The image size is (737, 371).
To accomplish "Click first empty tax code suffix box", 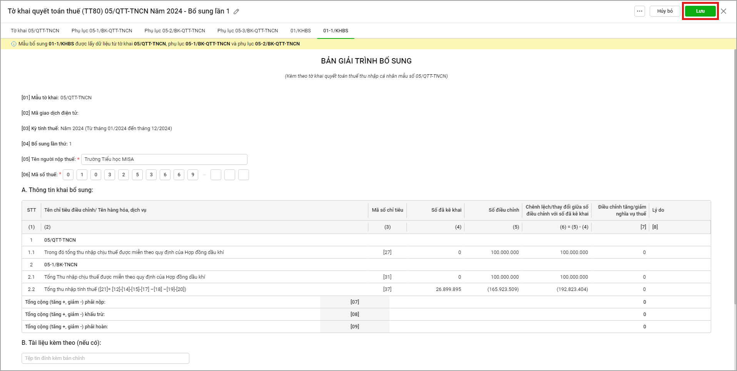I will click(x=216, y=175).
